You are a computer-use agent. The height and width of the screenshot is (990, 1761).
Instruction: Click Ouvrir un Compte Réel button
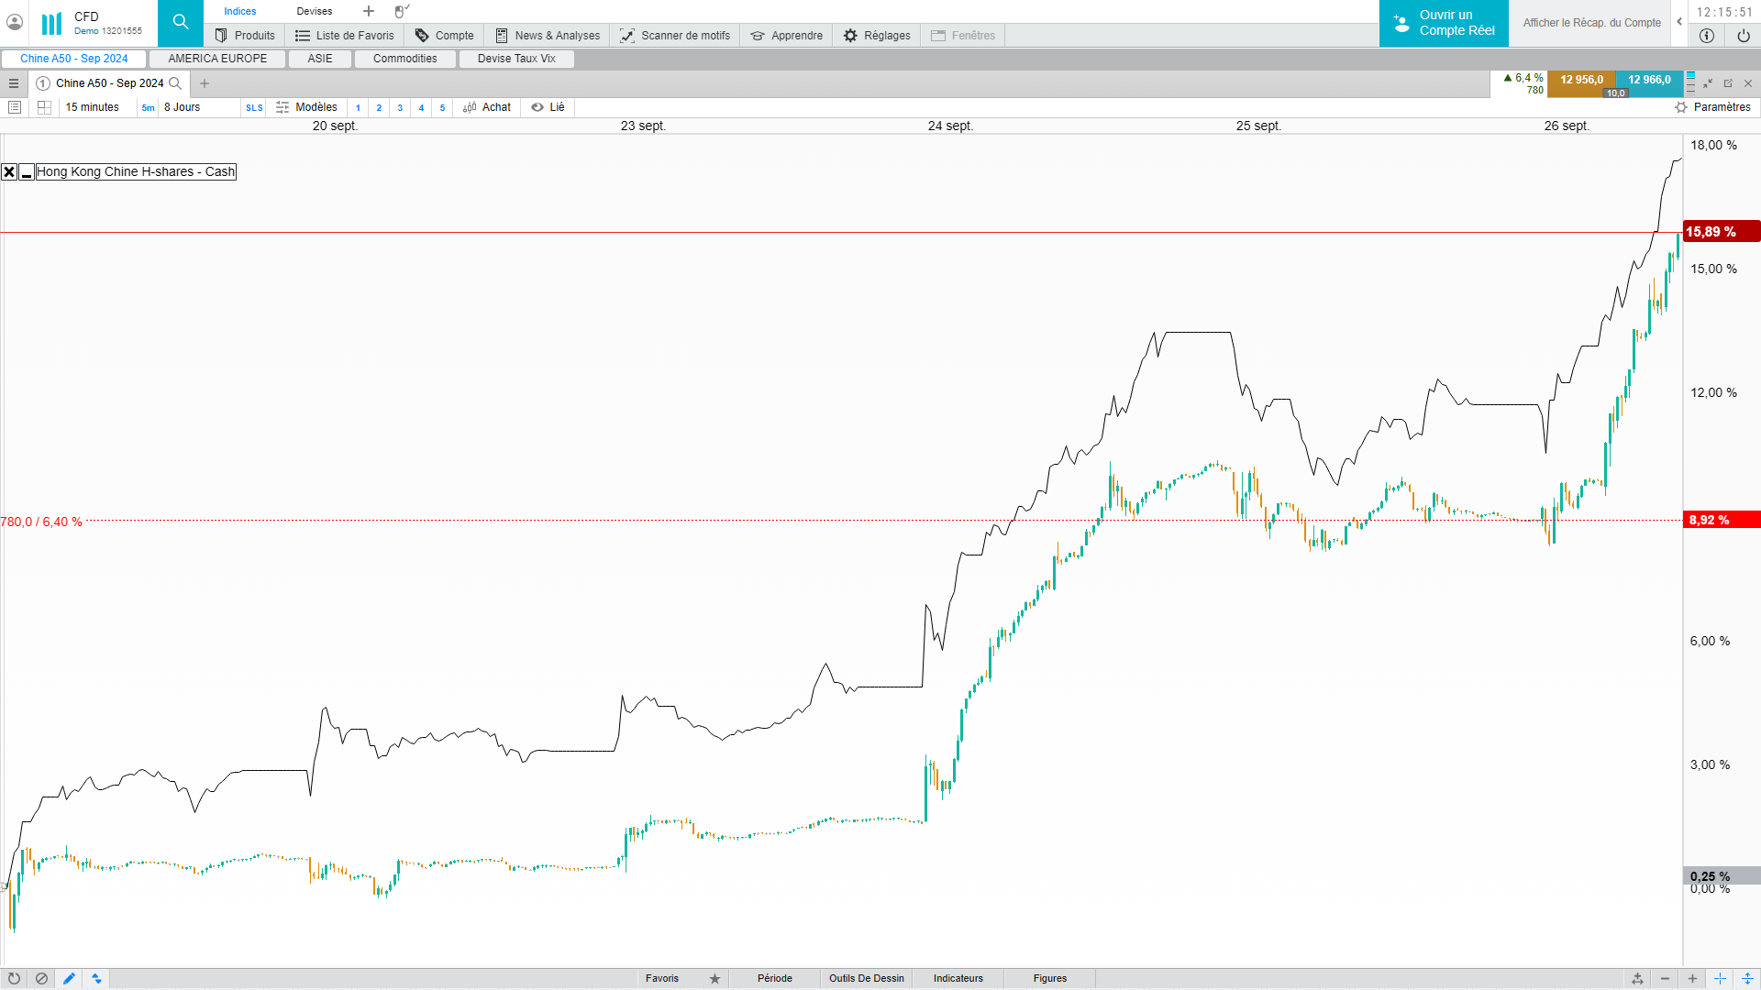pos(1444,23)
